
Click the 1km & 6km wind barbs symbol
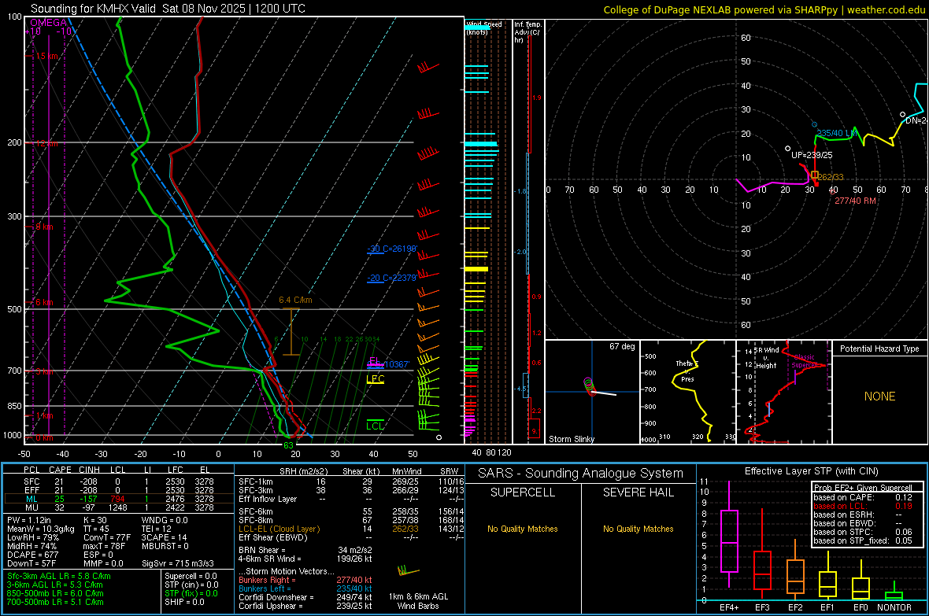(408, 571)
